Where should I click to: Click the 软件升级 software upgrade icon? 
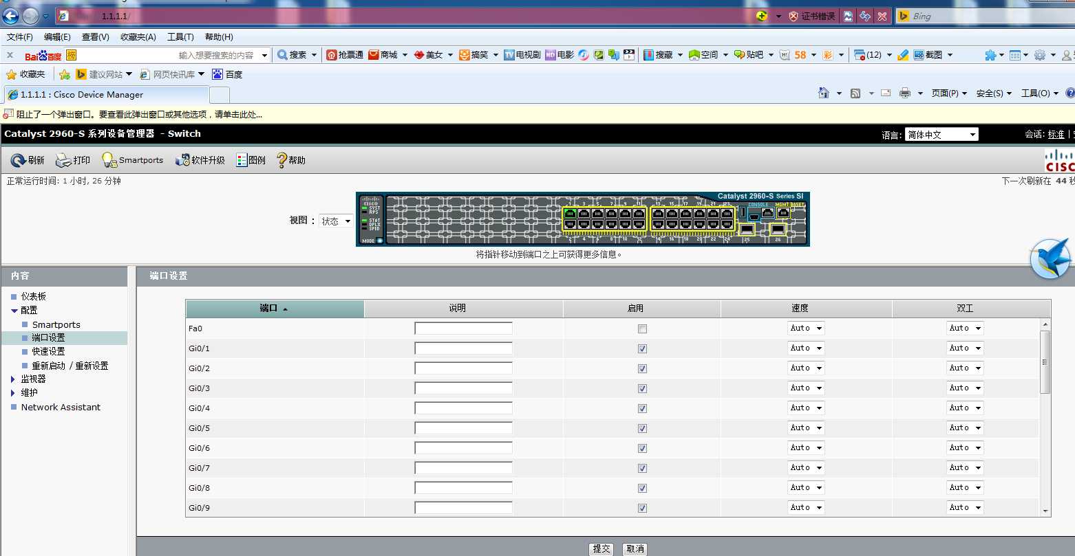182,160
